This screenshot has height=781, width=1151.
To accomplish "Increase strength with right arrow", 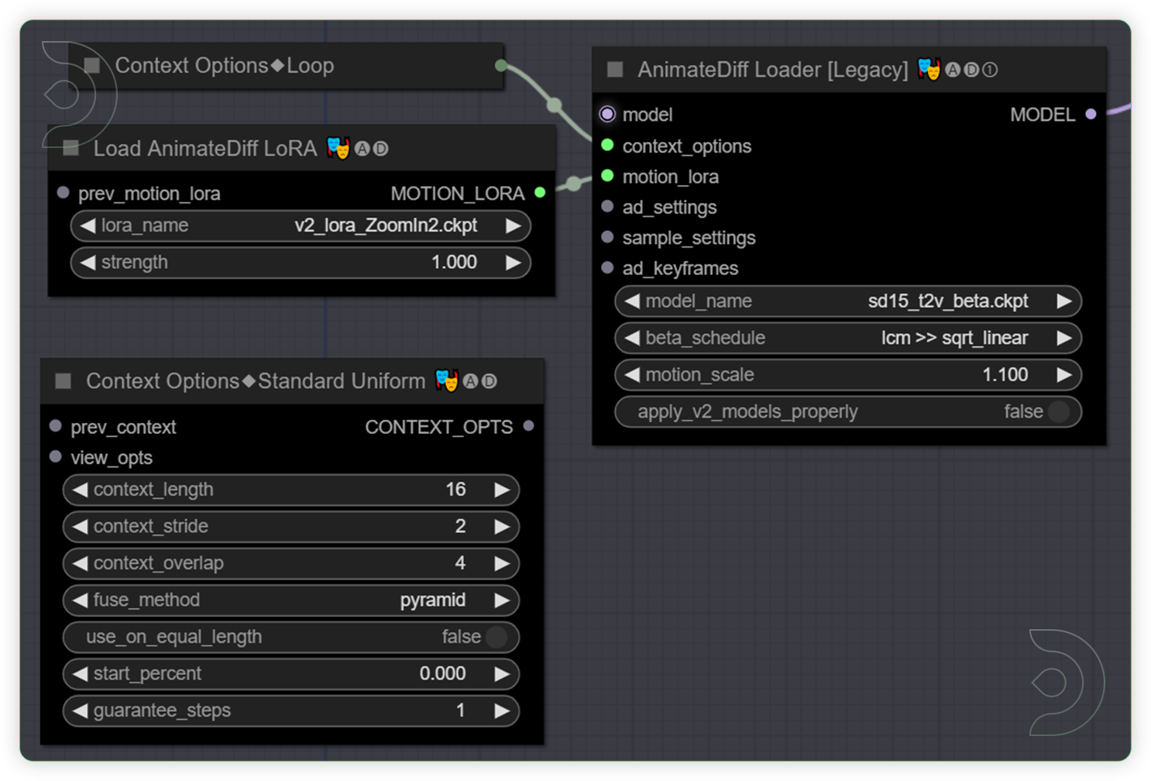I will click(513, 263).
